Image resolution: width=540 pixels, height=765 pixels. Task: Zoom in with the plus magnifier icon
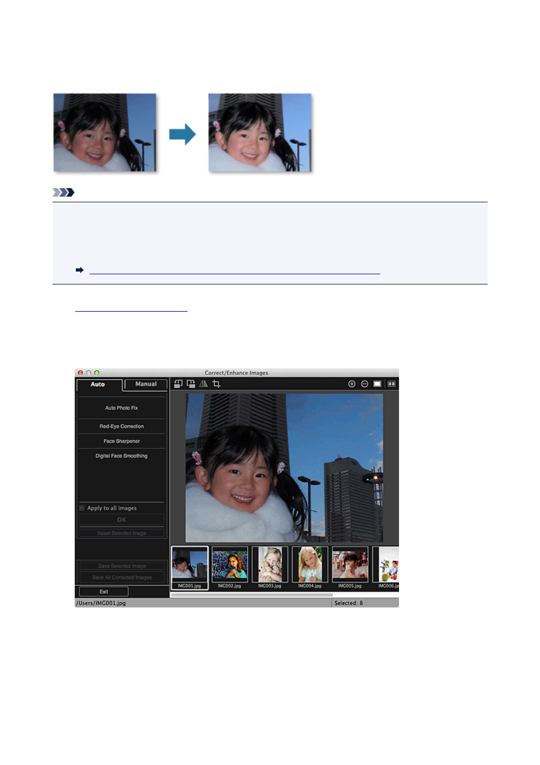(352, 384)
